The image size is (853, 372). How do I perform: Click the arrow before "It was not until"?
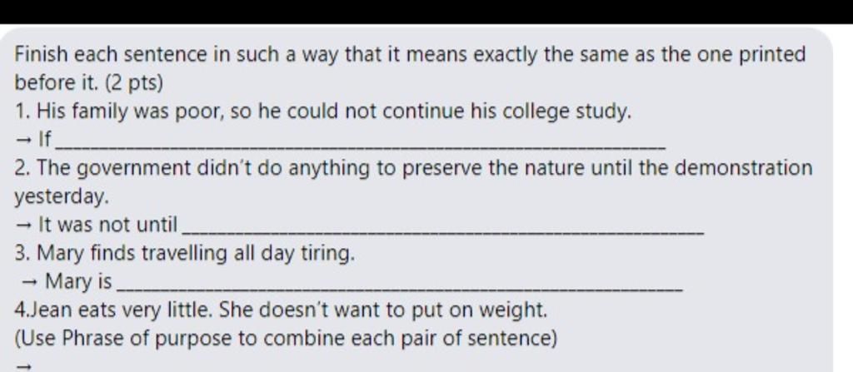24,225
